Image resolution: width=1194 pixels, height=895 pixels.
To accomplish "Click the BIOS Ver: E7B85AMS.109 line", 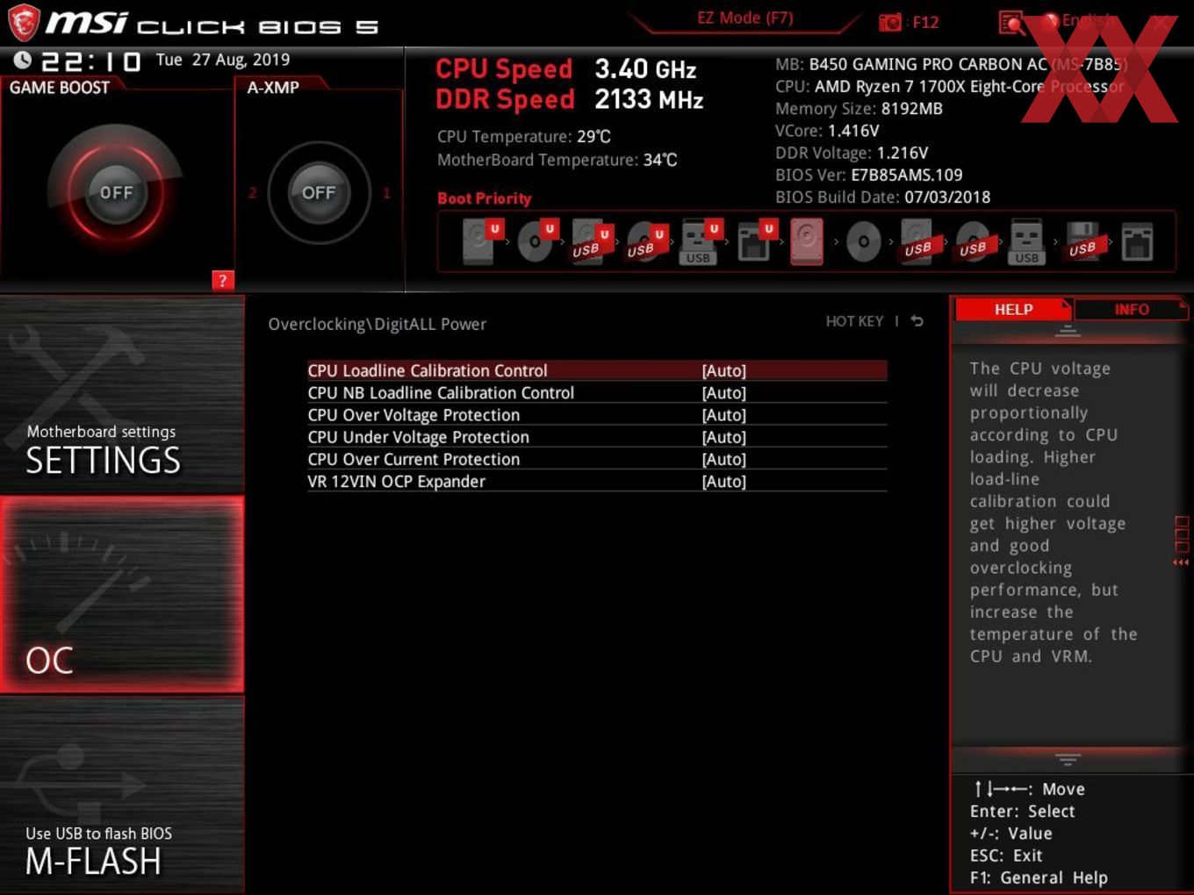I will pos(869,175).
